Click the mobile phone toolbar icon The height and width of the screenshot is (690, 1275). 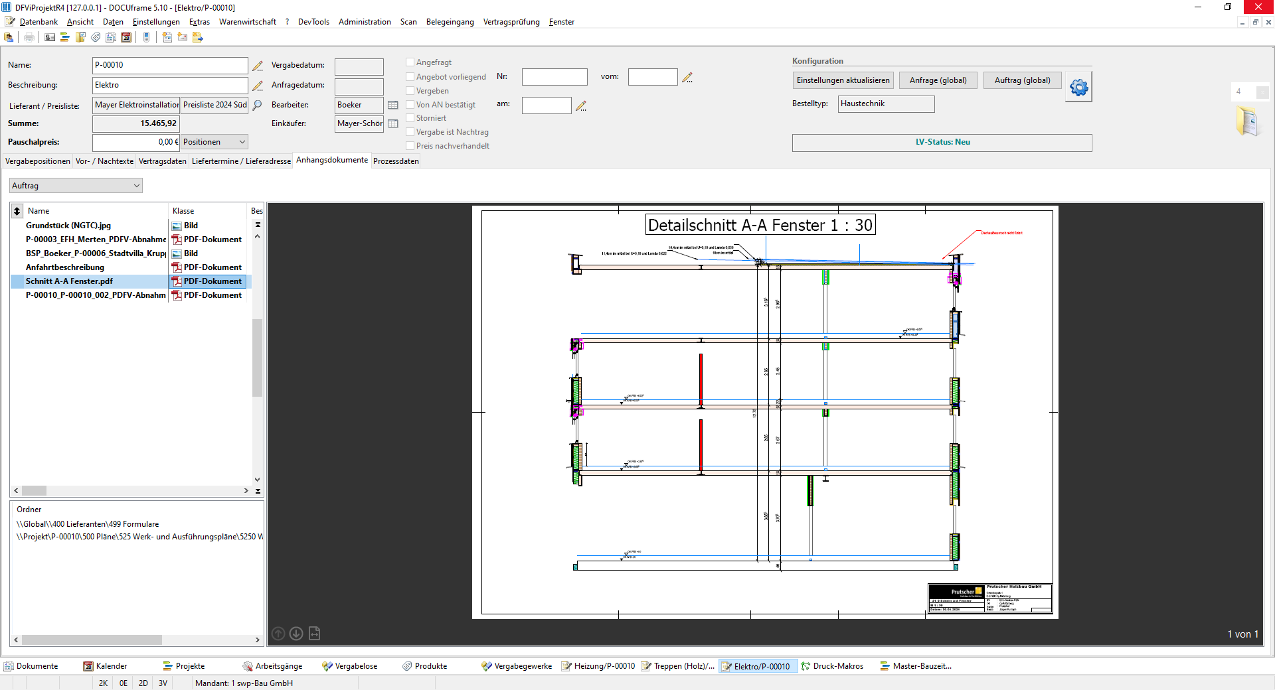click(x=147, y=37)
